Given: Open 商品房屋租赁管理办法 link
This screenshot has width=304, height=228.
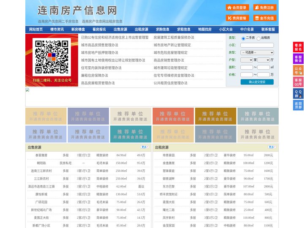Looking at the screenshot, I should (98, 83).
